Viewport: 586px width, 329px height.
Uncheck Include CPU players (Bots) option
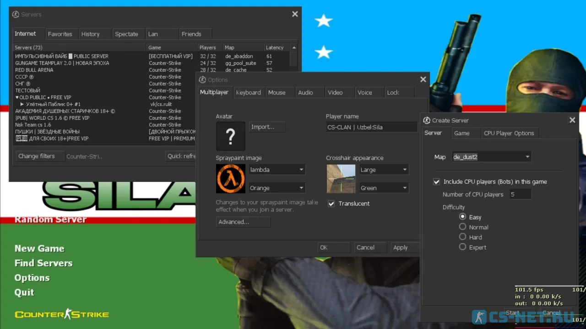point(437,182)
